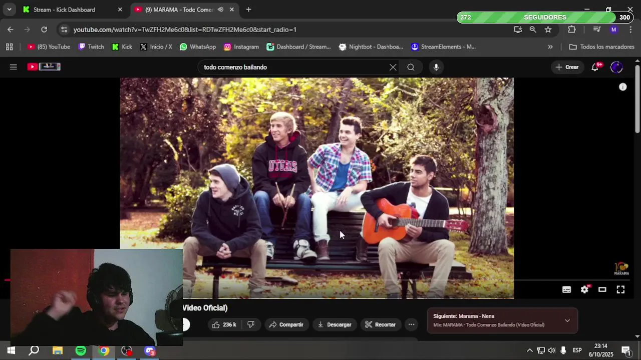Open the Chrome profile M avatar
The height and width of the screenshot is (360, 641).
614,29
